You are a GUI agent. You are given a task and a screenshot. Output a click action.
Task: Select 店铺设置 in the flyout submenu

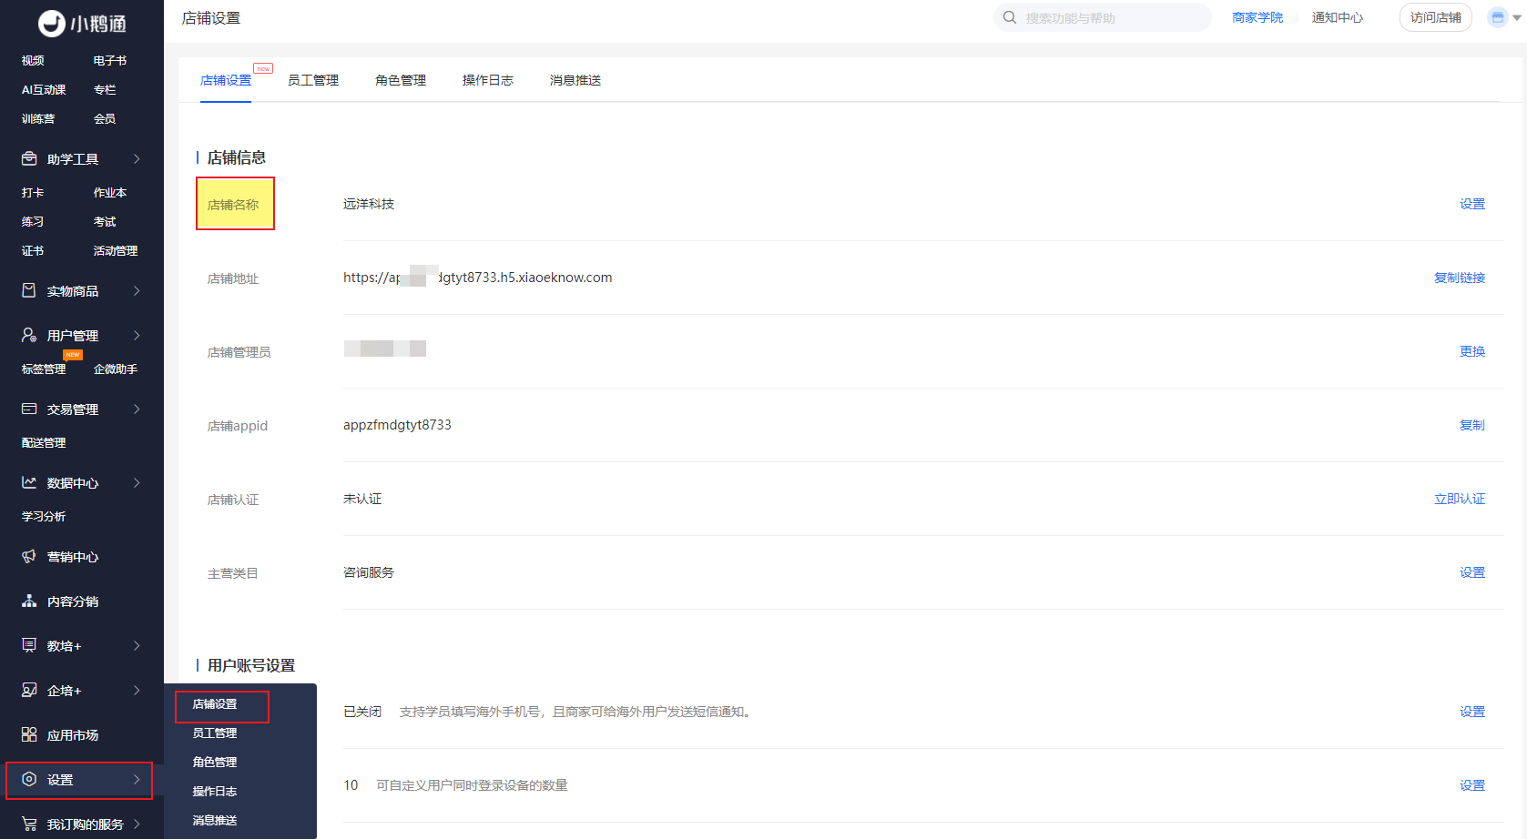[x=215, y=703]
